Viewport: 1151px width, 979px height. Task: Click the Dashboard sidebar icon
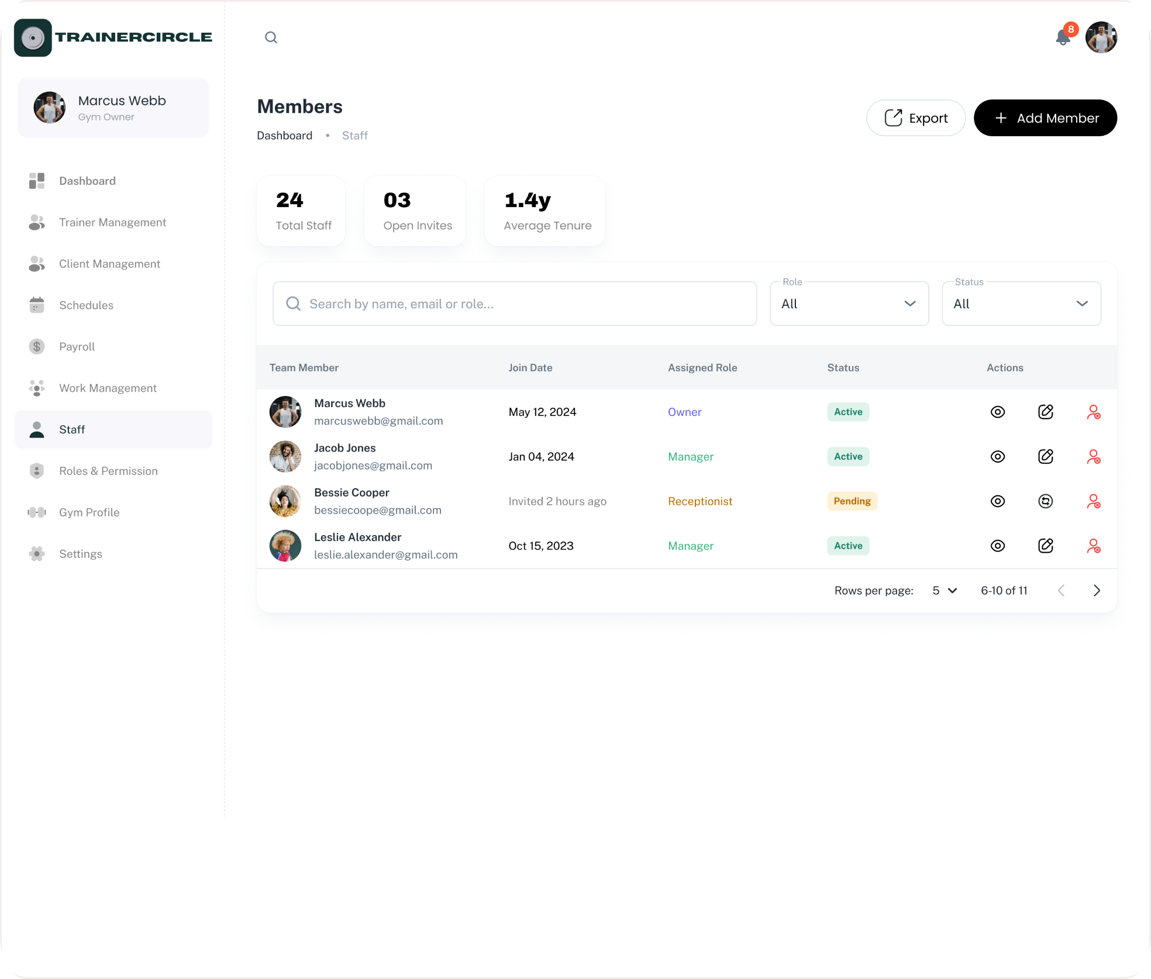point(37,181)
